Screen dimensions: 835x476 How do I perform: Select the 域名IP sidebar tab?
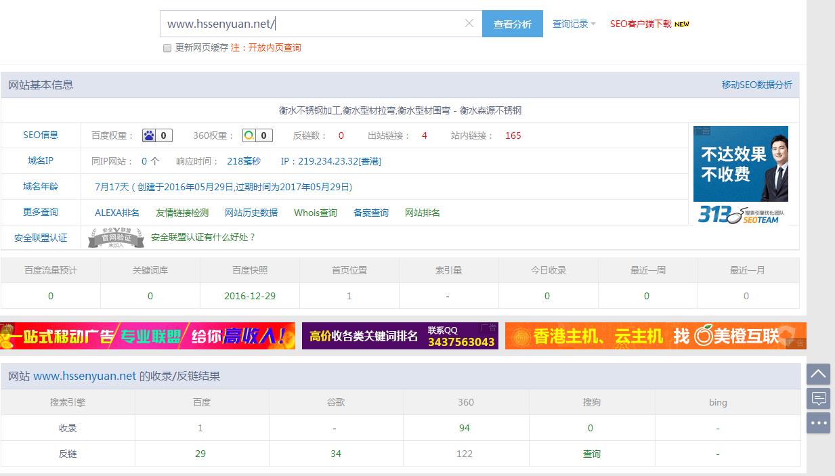click(x=41, y=161)
